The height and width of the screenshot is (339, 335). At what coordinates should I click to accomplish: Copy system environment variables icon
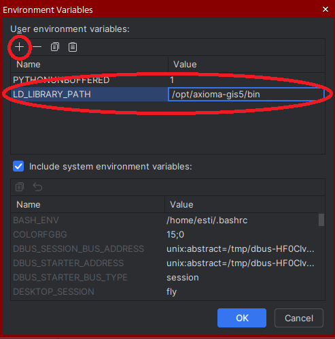(20, 187)
